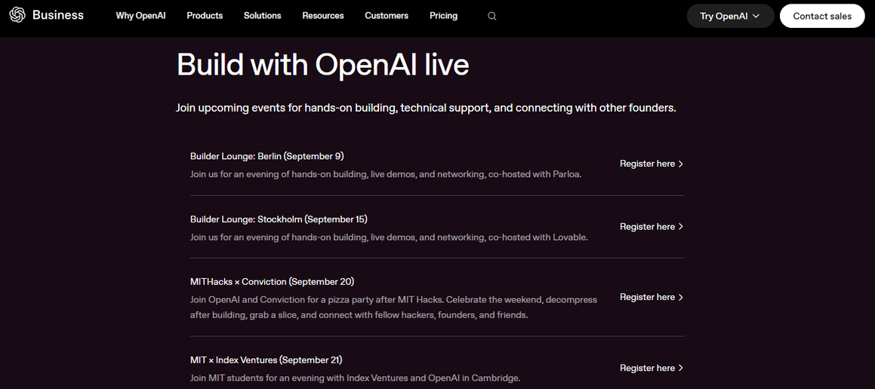This screenshot has width=875, height=389.
Task: Go to the Pricing page
Action: (x=444, y=16)
